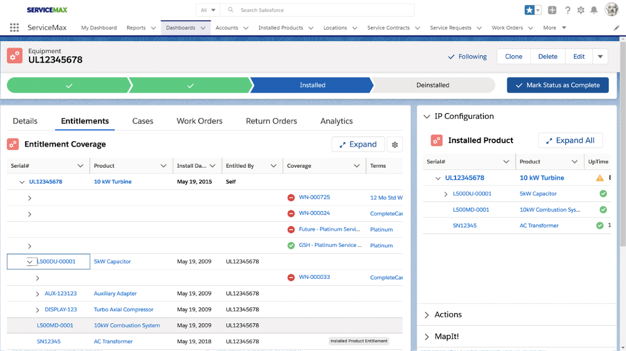Open the Work Orders tab

pyautogui.click(x=200, y=121)
